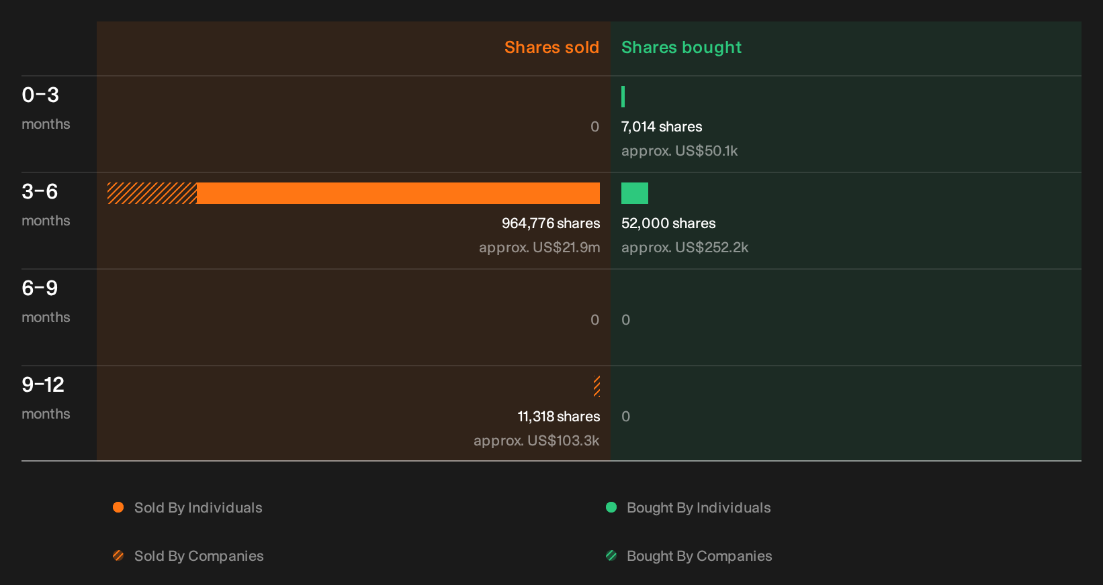This screenshot has height=585, width=1103.
Task: Click the "Bought By Companies" legend label
Action: (x=699, y=556)
